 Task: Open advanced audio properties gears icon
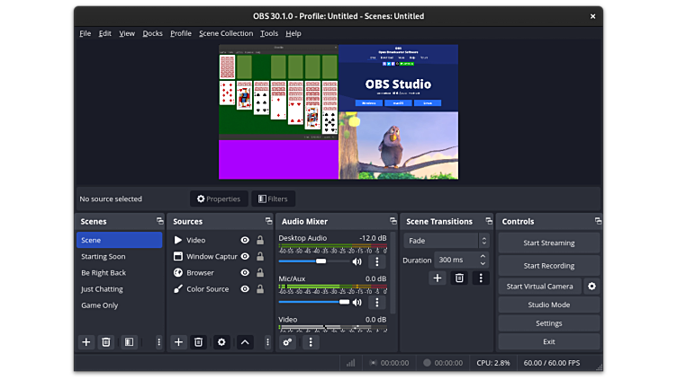288,342
